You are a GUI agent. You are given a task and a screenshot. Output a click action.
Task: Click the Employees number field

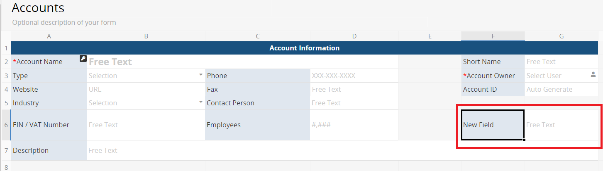[x=354, y=125]
